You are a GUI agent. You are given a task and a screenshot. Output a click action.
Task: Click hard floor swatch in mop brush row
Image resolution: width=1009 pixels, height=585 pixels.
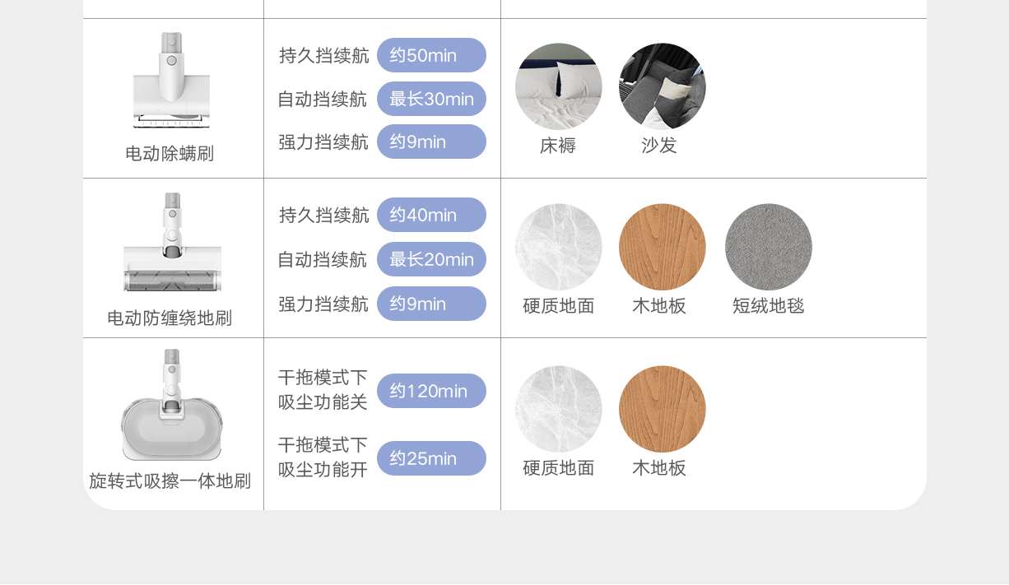(558, 409)
